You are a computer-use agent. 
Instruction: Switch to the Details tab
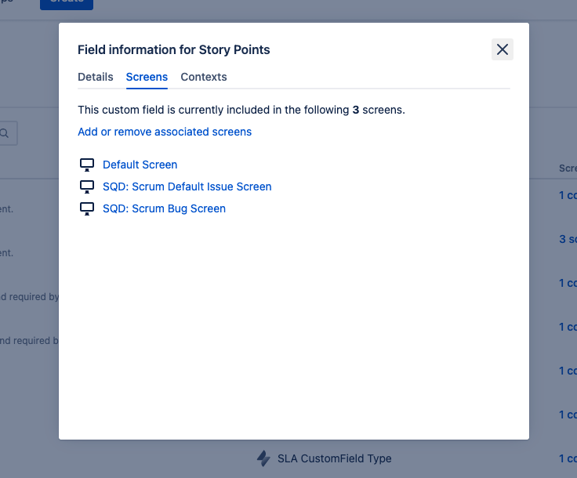[x=96, y=77]
